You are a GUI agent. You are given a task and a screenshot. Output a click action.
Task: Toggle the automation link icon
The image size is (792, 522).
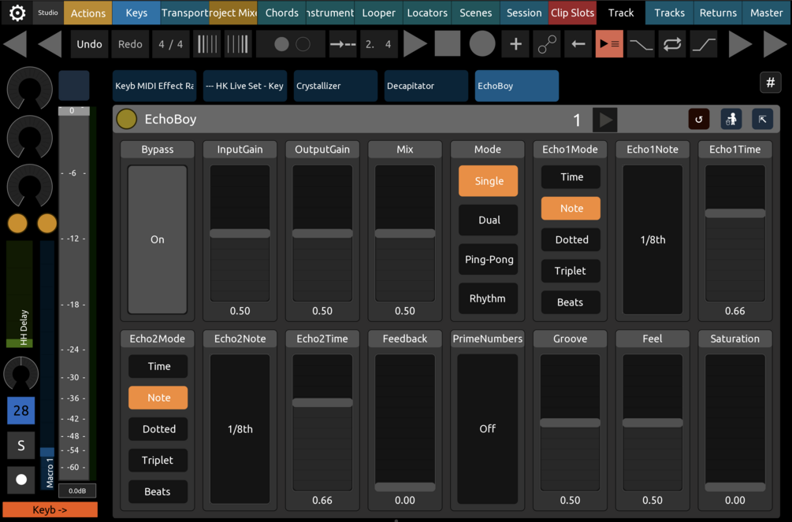[547, 44]
